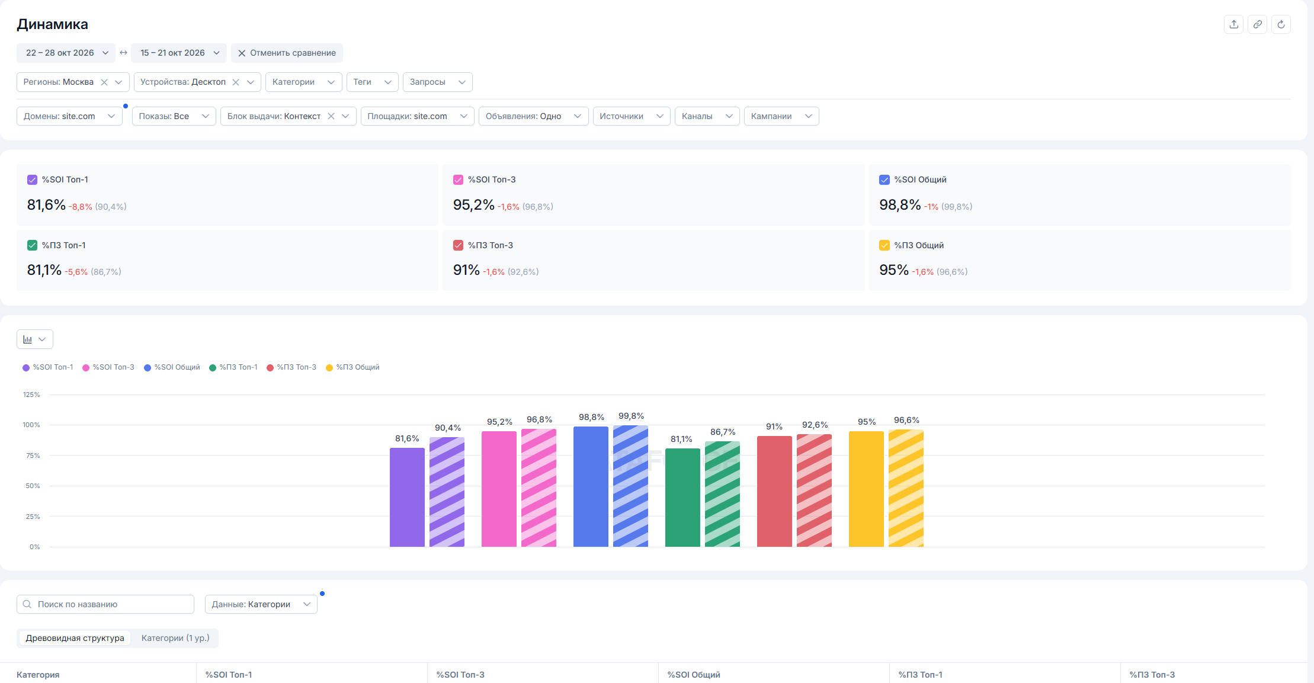Toggle %ПЗ Общий checkbox
This screenshot has height=683, width=1314.
[884, 245]
